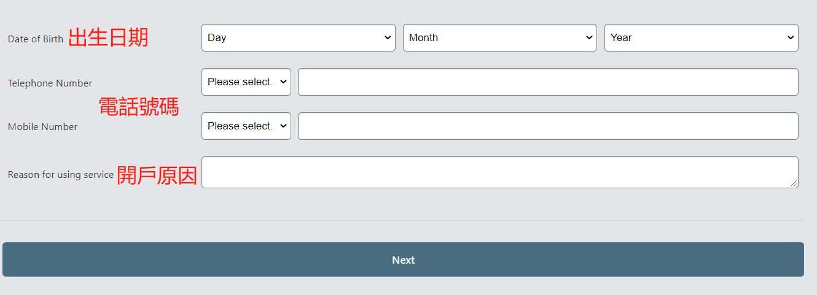
Task: Click the Date of Birth label
Action: [x=36, y=39]
